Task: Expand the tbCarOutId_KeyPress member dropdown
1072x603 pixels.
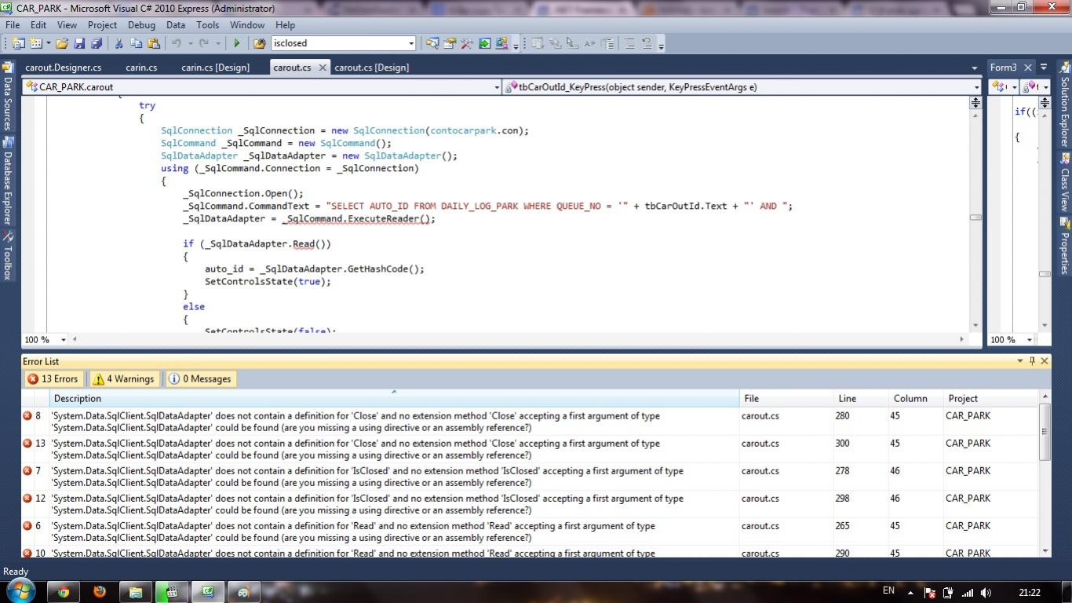Action: tap(976, 87)
